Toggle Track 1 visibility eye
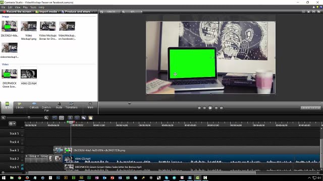 (22, 165)
